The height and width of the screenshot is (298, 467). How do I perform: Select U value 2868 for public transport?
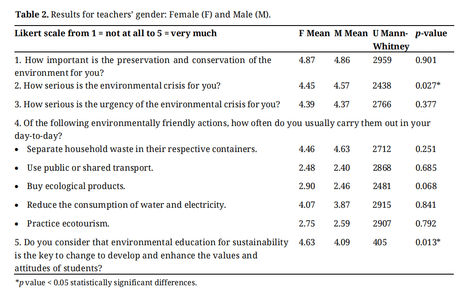[x=381, y=168]
